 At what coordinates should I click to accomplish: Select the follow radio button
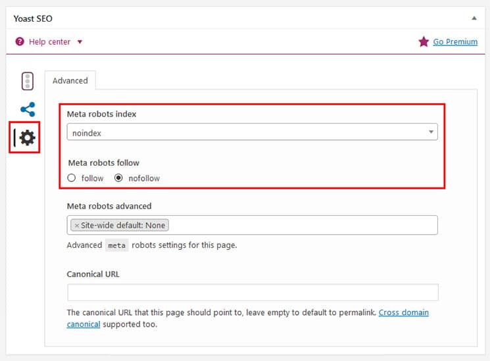coord(72,178)
